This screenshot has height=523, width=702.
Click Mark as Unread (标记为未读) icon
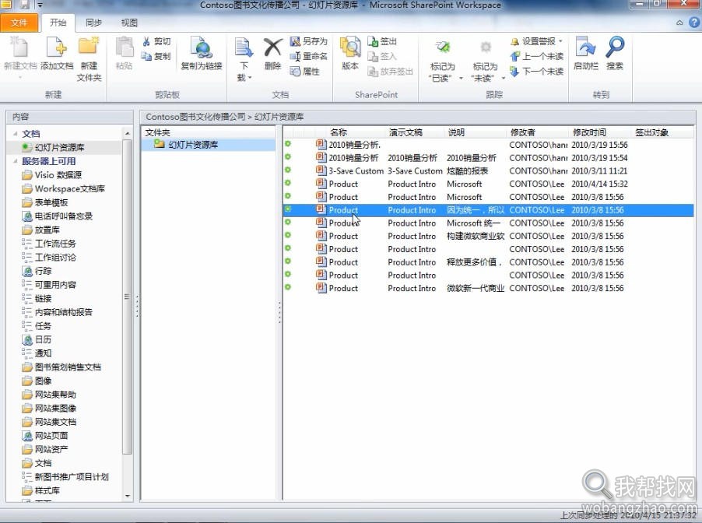pos(486,47)
